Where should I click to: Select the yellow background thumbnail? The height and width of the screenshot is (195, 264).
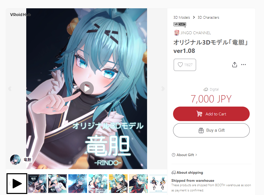point(118,184)
